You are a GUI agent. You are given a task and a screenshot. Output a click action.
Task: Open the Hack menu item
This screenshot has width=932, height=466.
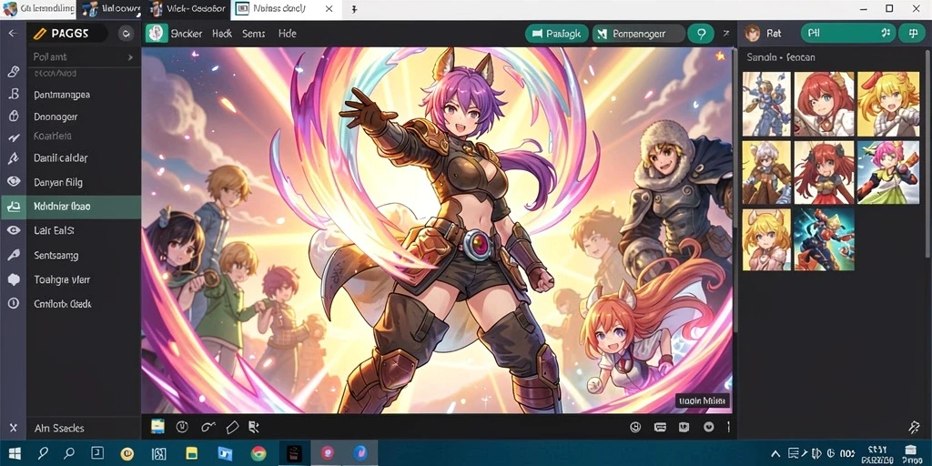point(222,34)
